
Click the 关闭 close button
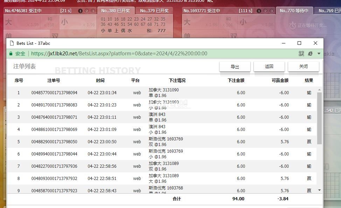coord(304,67)
